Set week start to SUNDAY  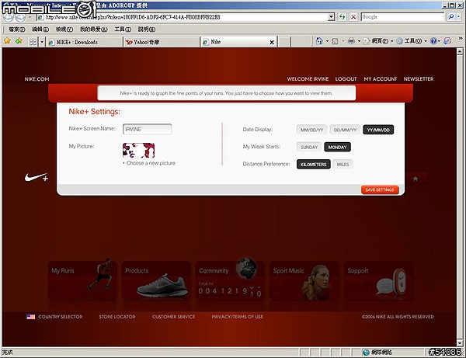(x=309, y=147)
